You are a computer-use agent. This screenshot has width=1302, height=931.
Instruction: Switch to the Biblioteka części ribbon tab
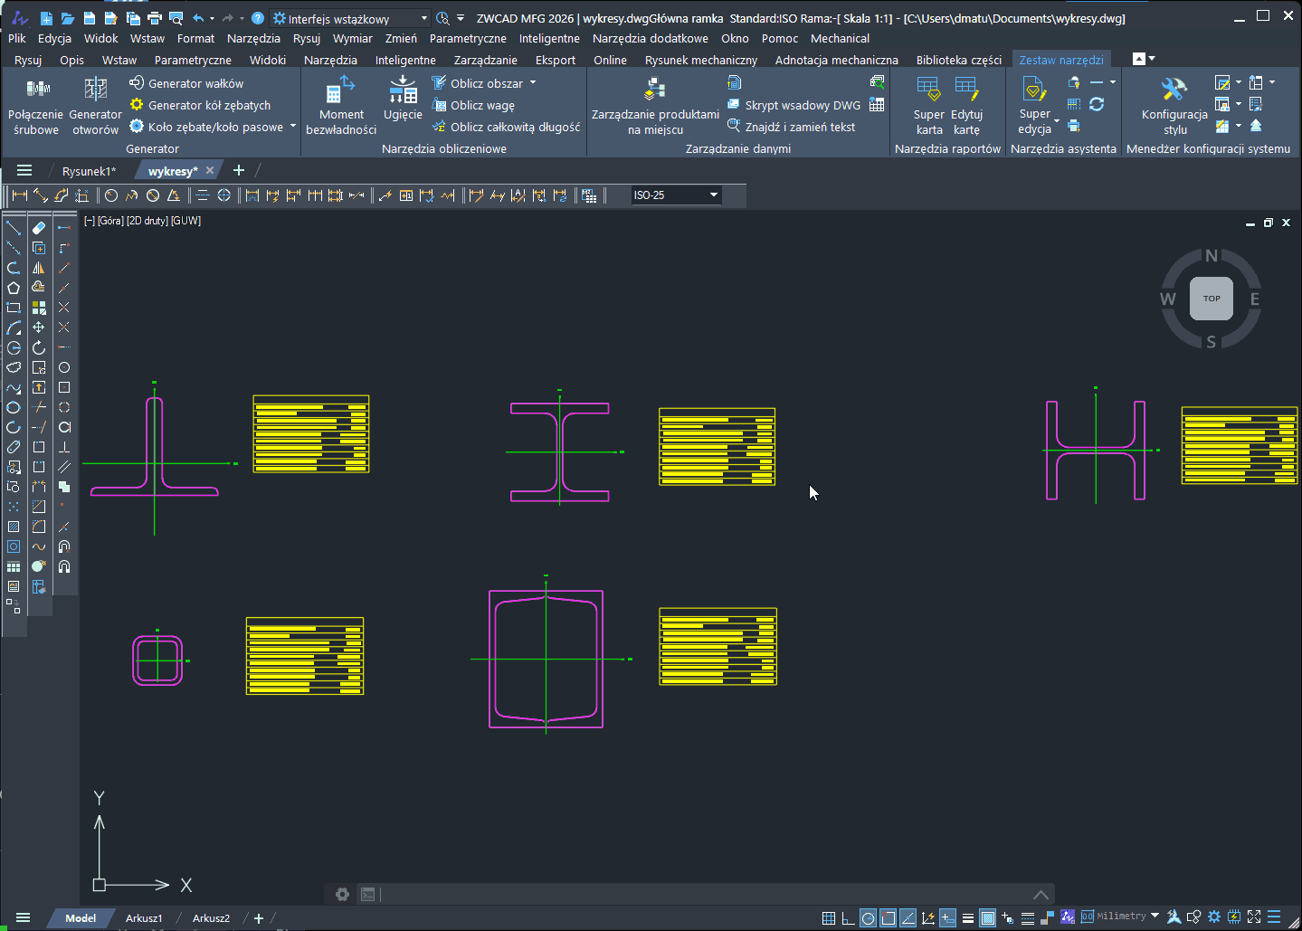(958, 61)
